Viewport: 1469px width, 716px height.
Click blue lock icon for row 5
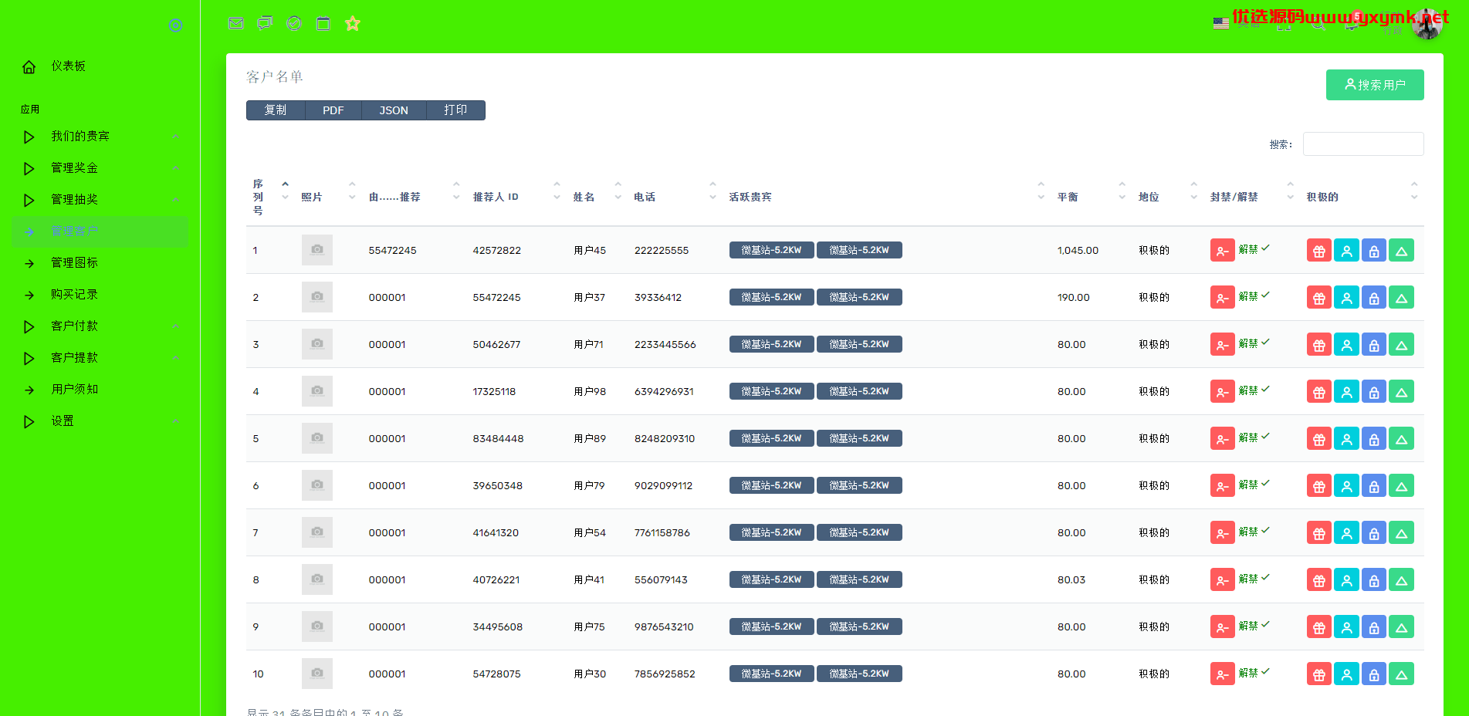click(1374, 439)
